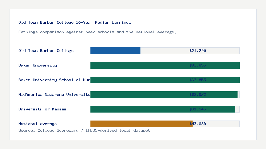Click the orange National average bar
Viewport: 266px width, 149px height.
click(x=142, y=124)
